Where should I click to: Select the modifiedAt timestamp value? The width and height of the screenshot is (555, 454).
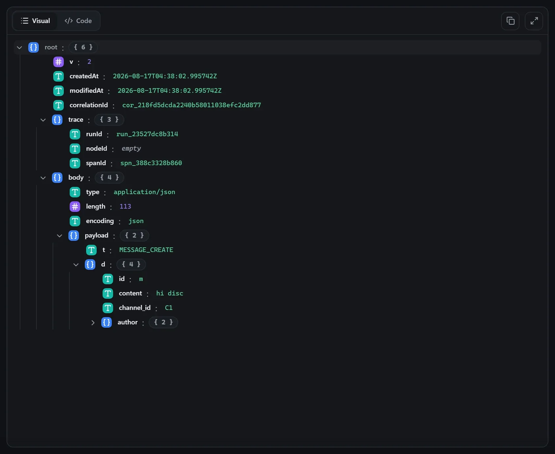point(170,91)
